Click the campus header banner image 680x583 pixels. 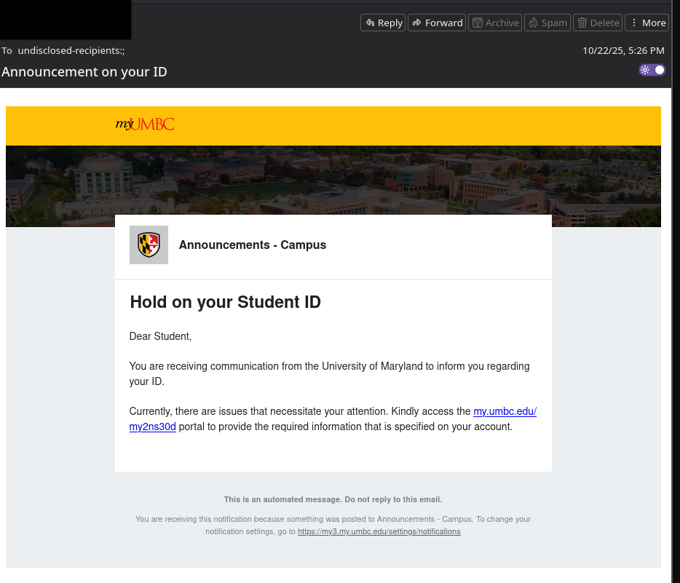(x=333, y=182)
